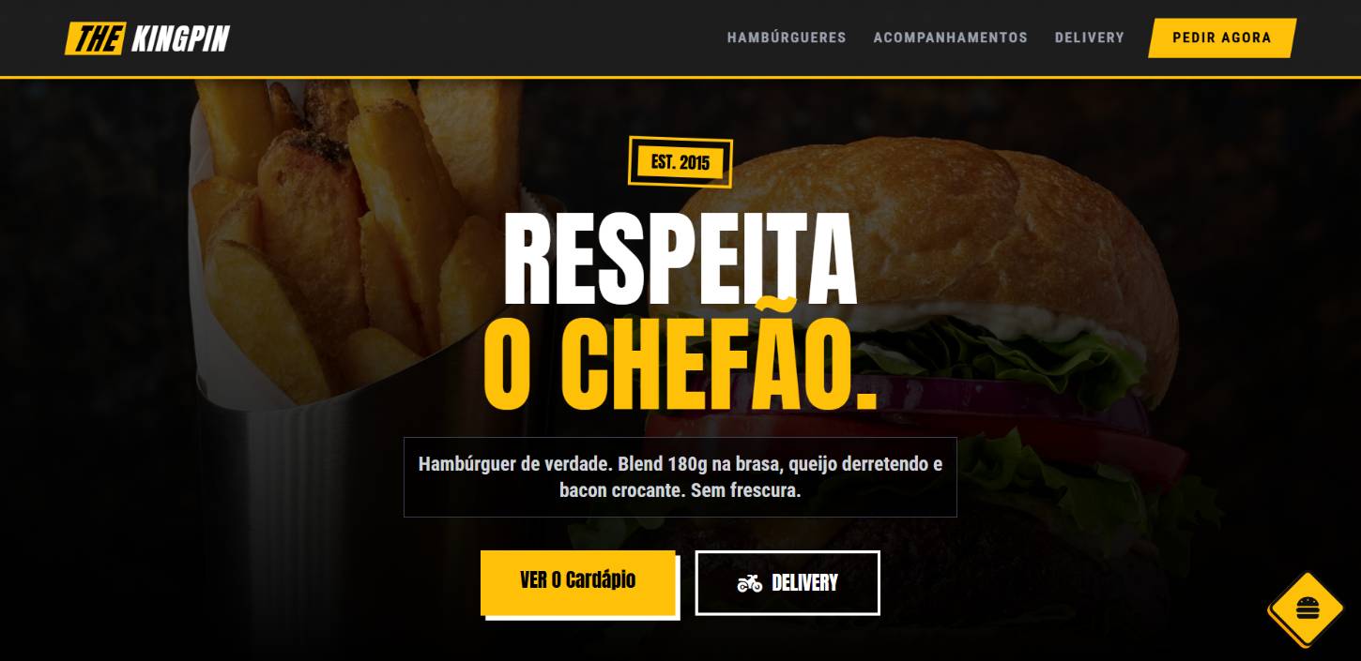Open the Hambúrgueres menu section
1361x661 pixels.
click(x=787, y=38)
